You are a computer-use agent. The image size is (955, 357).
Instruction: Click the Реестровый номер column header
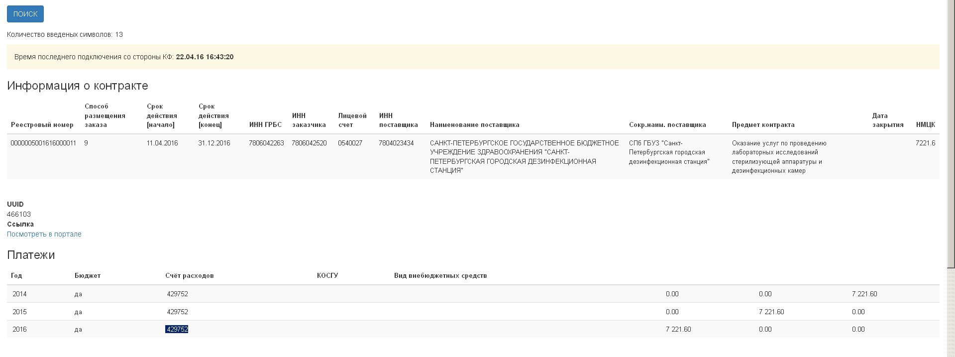pyautogui.click(x=42, y=124)
